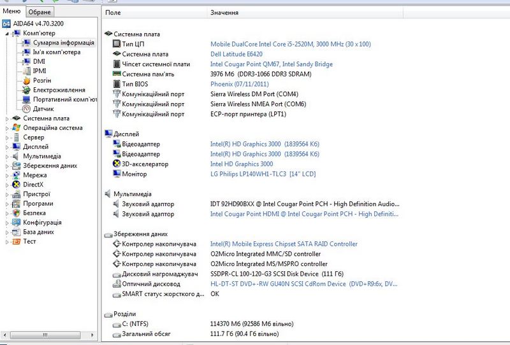Click the Оптичний дисковод drive icon
The height and width of the screenshot is (345, 510).
(x=116, y=285)
